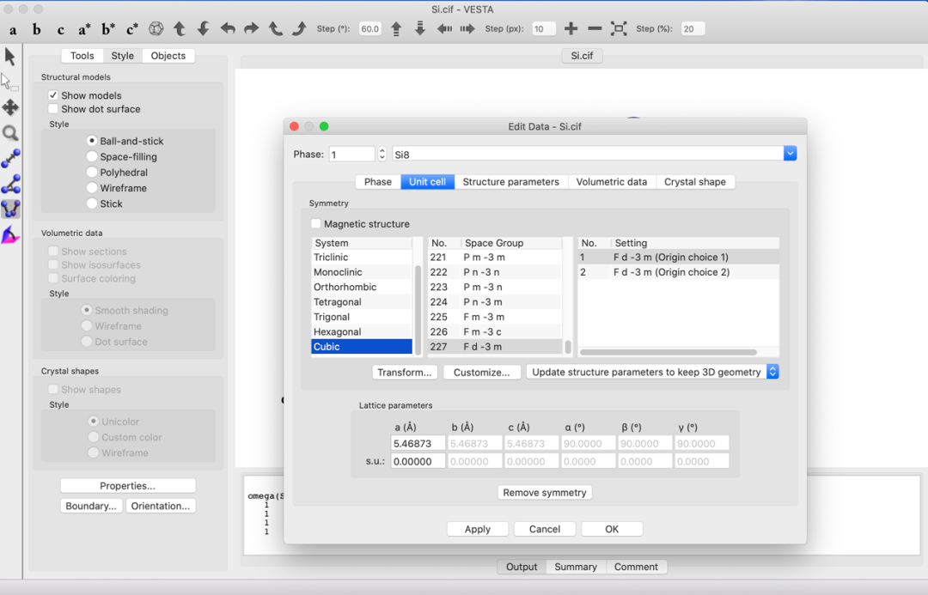Image resolution: width=928 pixels, height=595 pixels.
Task: Open the Orientation... button
Action: pos(161,506)
